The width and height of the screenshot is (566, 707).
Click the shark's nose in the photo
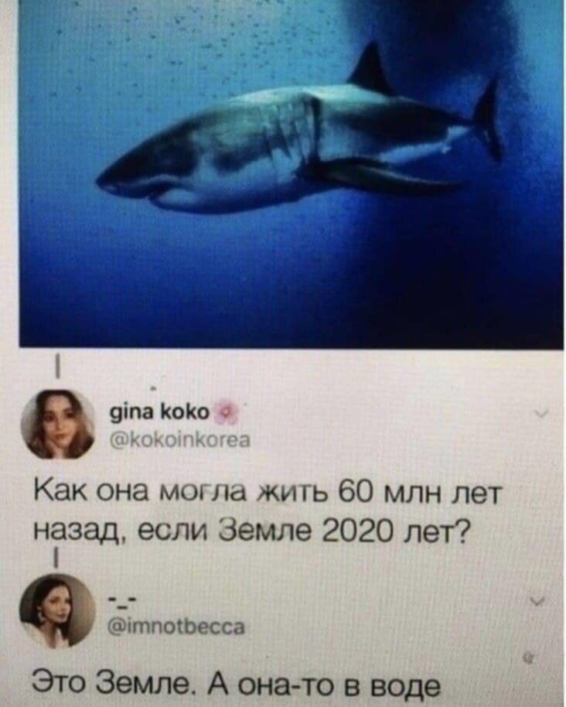pos(108,181)
